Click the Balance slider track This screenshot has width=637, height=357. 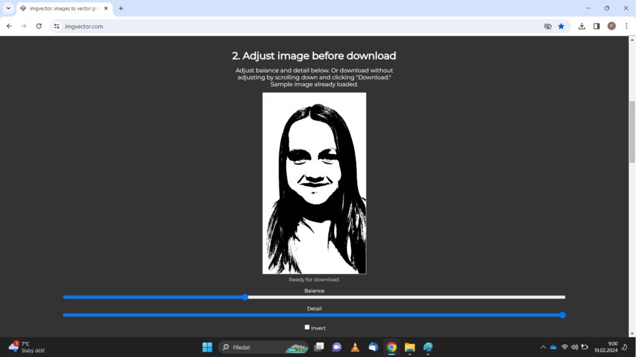click(404, 297)
